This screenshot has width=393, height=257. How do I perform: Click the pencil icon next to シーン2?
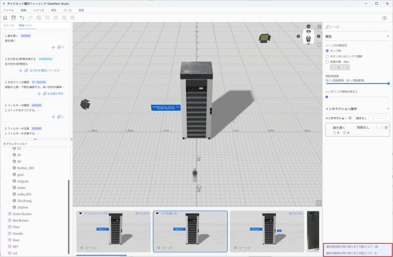tap(327, 27)
